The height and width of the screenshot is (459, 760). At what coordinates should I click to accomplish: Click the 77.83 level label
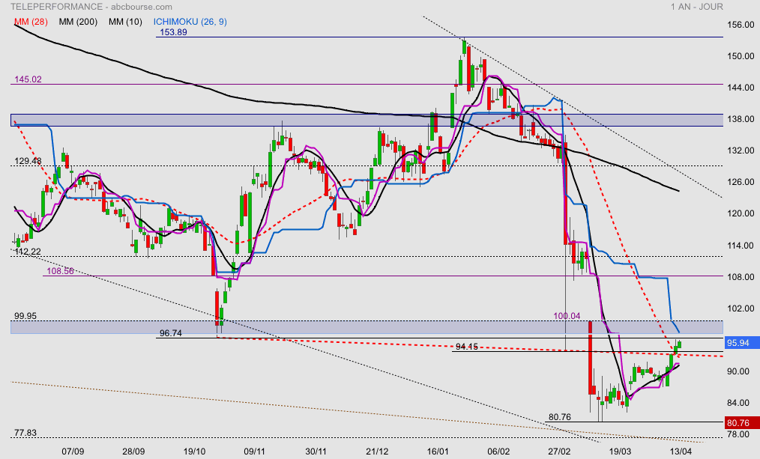(x=25, y=433)
